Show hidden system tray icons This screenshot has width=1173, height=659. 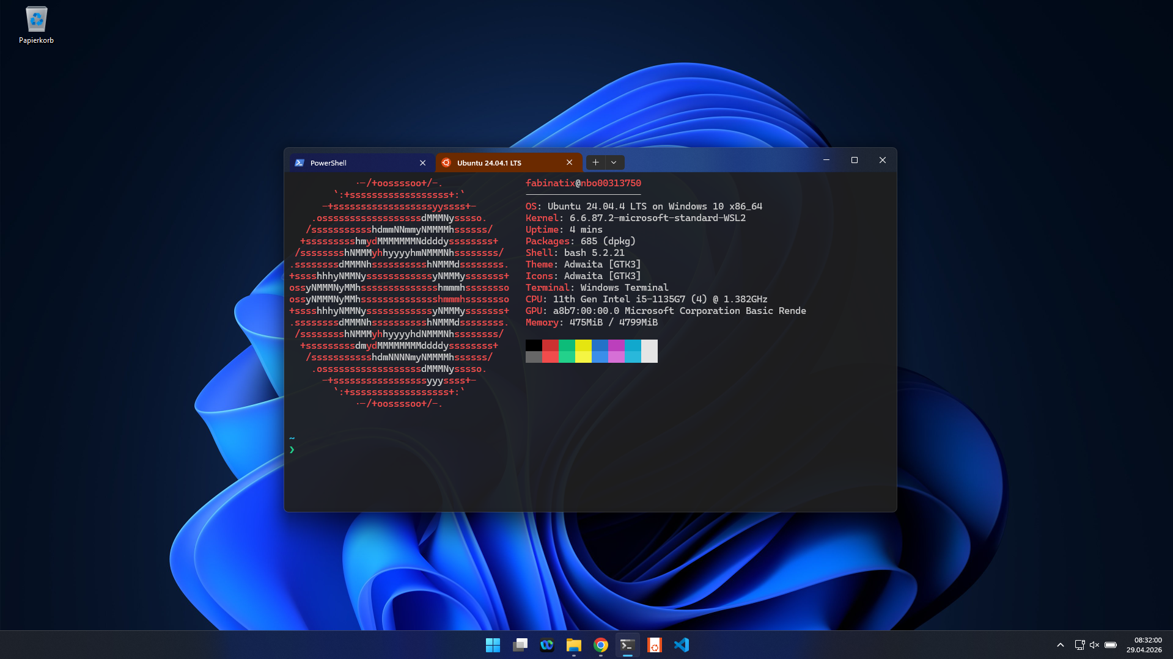(1061, 645)
